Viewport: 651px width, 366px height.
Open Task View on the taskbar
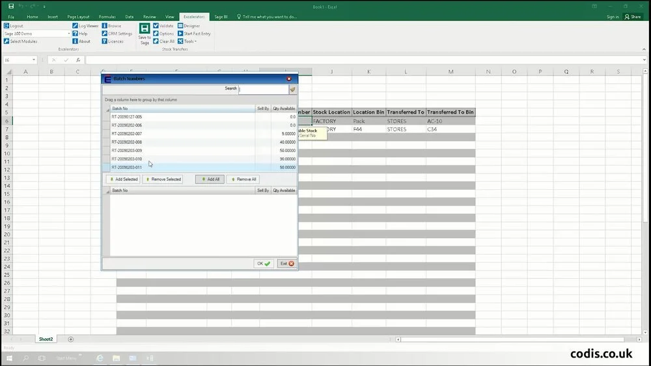[42, 358]
